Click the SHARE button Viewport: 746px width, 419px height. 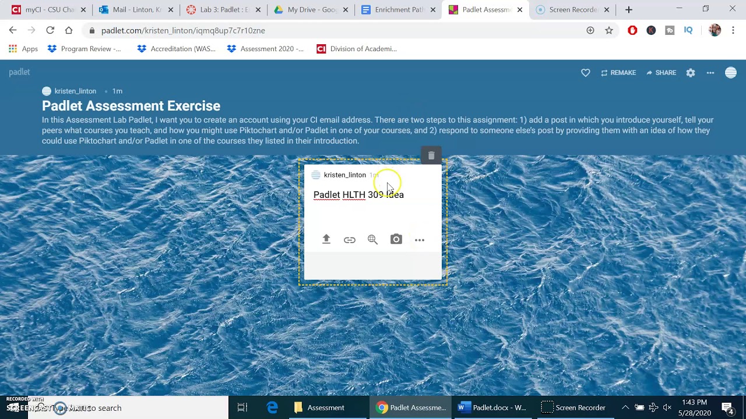[x=661, y=73]
